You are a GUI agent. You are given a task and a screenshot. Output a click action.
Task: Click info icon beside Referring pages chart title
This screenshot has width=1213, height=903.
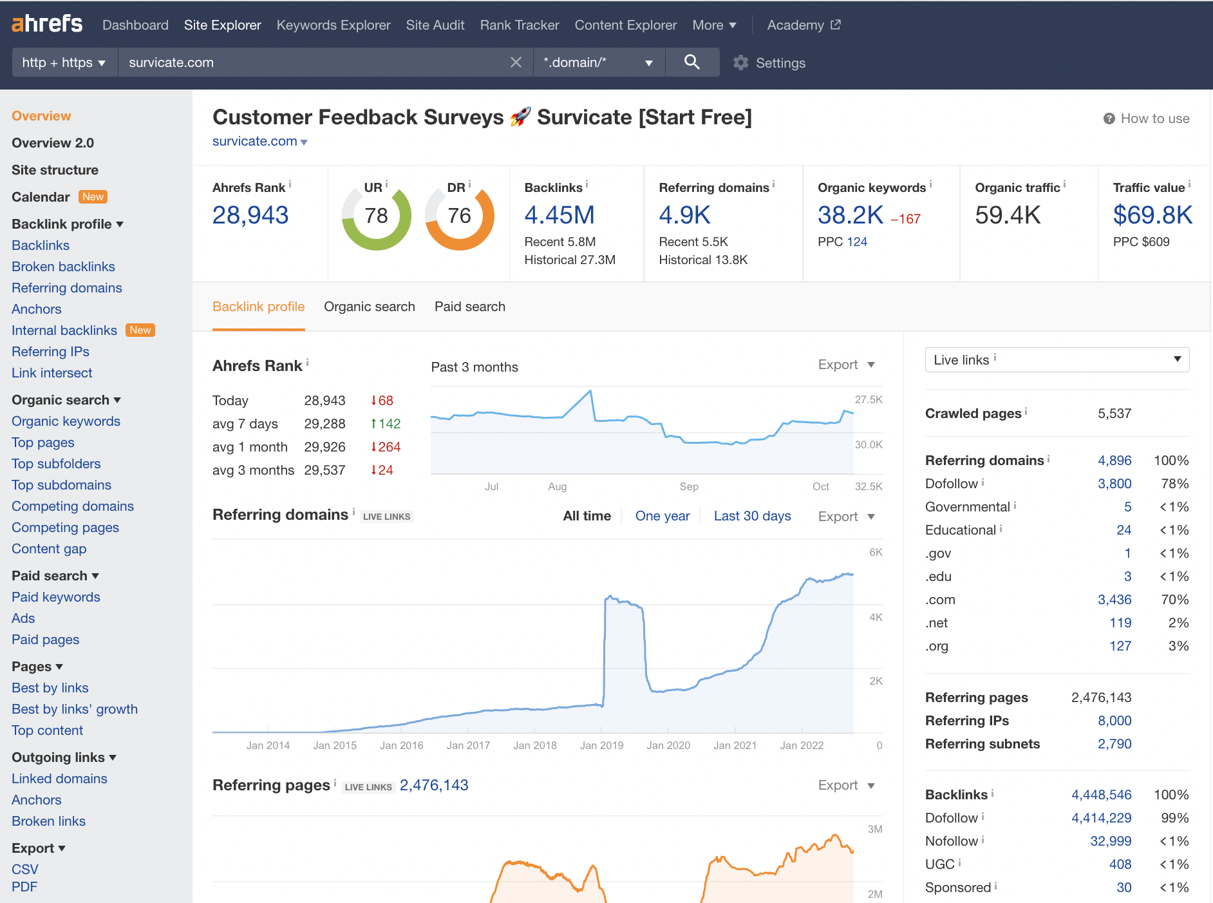[x=335, y=783]
